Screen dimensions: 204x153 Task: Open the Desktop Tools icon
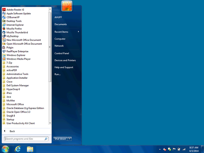[4, 21]
